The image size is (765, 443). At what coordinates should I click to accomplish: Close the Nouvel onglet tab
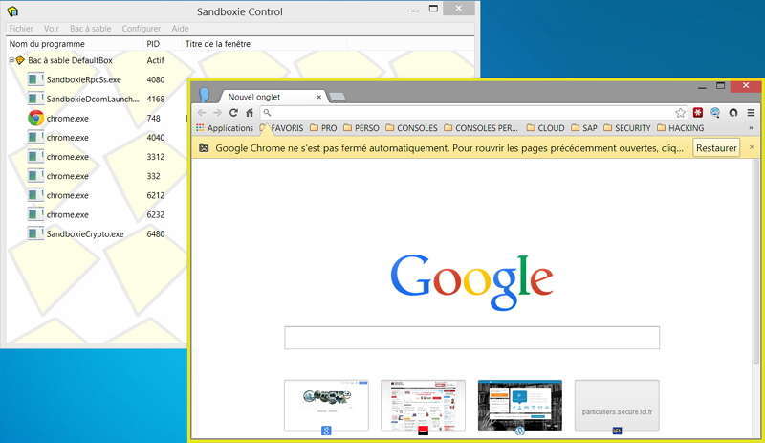point(318,97)
